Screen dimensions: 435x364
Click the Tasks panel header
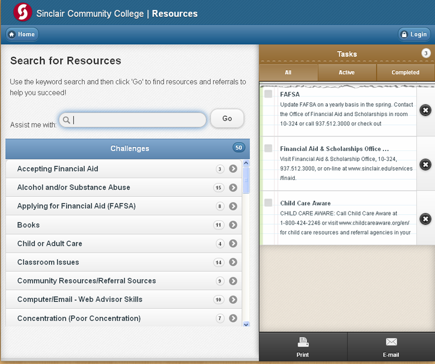click(347, 54)
